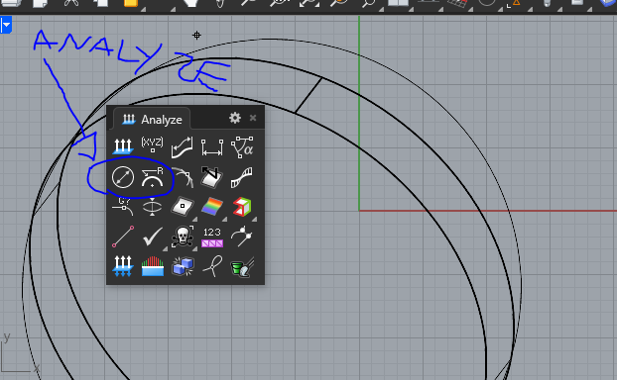This screenshot has width=617, height=380.
Task: Click the two-way arrows flip direction icon
Action: (x=123, y=266)
